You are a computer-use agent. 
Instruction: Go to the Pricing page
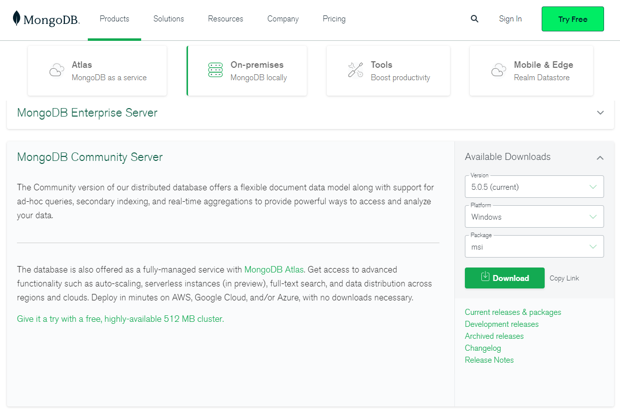[x=334, y=19]
